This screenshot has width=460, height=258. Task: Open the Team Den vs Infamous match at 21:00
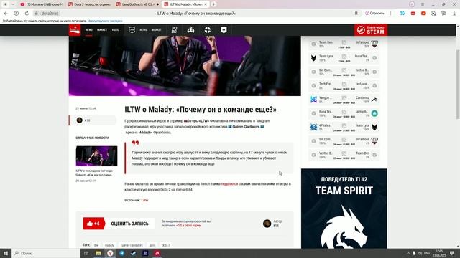[x=344, y=44]
